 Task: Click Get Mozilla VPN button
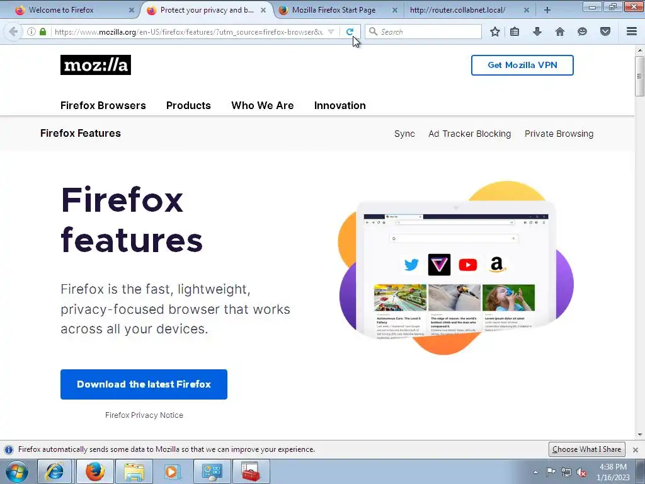point(522,65)
